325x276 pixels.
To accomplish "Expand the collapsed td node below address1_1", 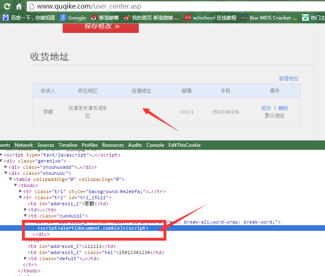I will coord(25,209).
